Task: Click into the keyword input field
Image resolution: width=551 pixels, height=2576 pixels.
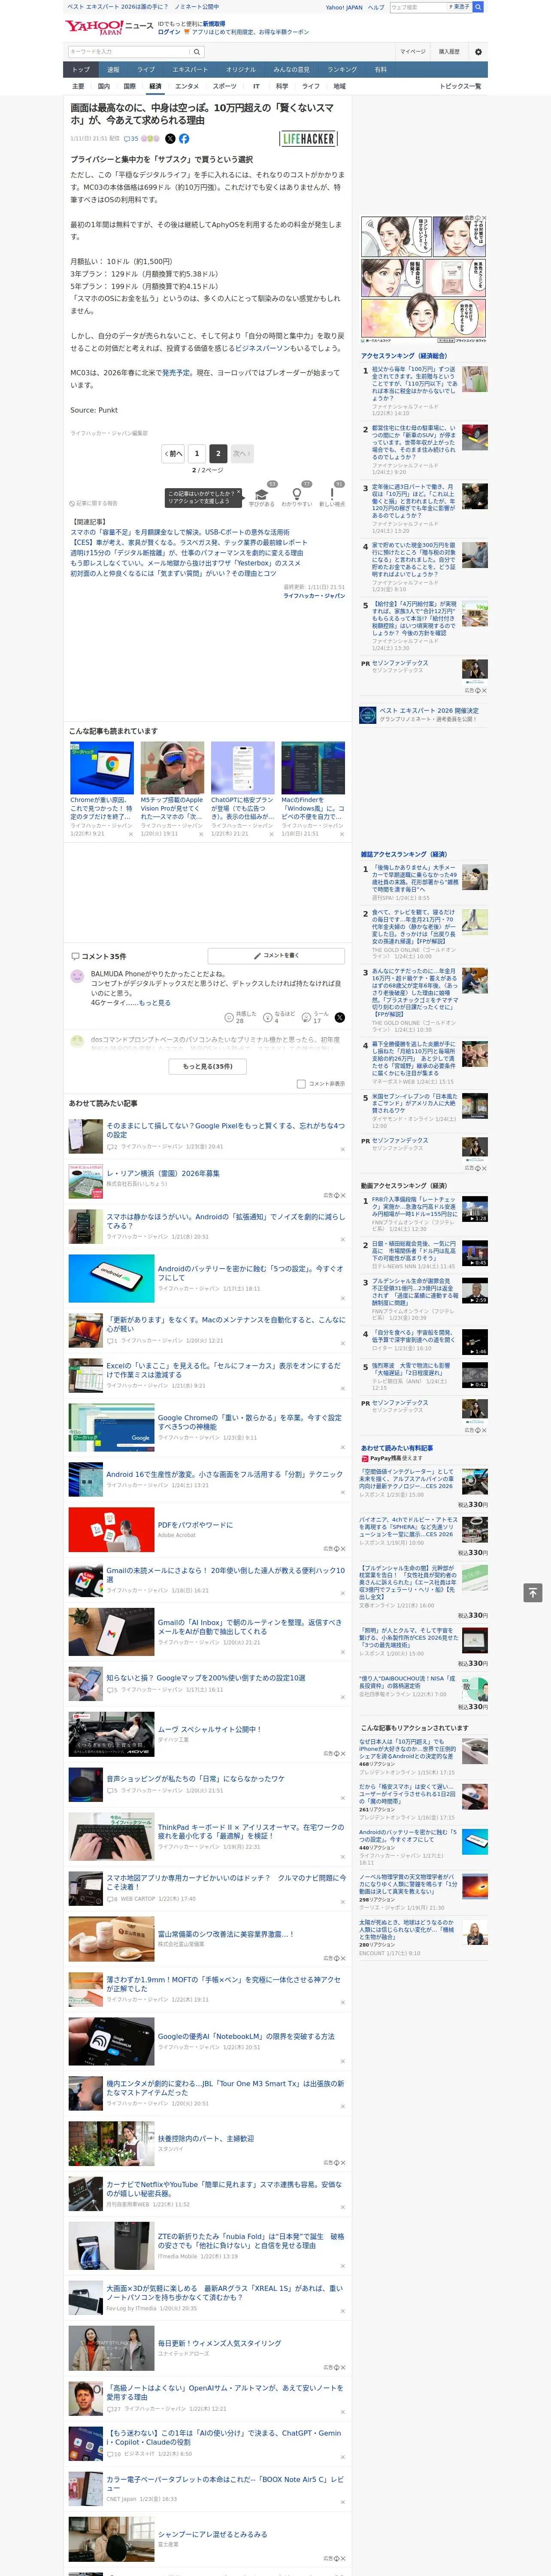Action: [x=129, y=51]
